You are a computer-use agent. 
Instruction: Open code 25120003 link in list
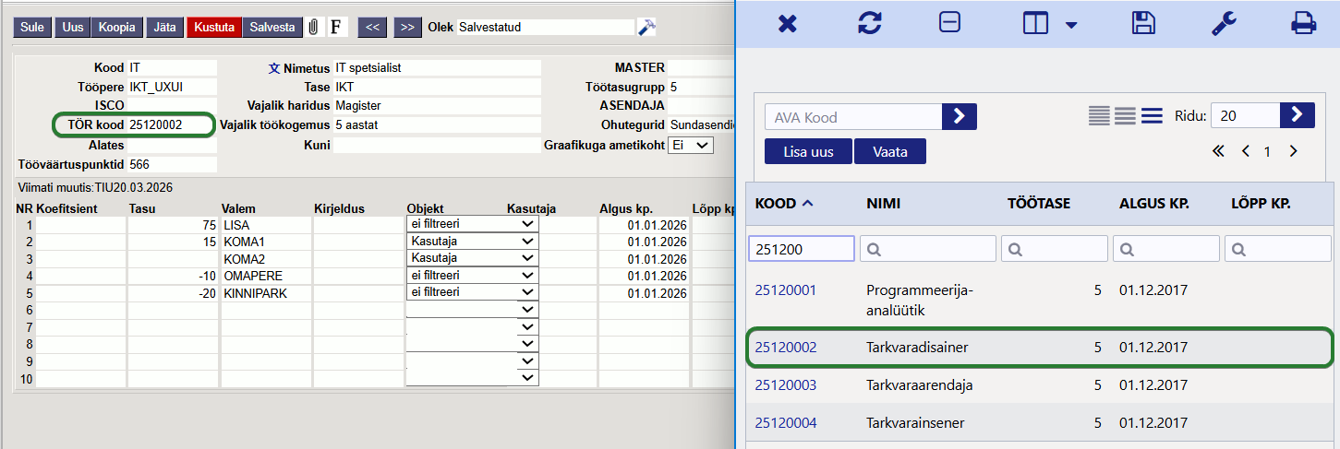coord(786,385)
